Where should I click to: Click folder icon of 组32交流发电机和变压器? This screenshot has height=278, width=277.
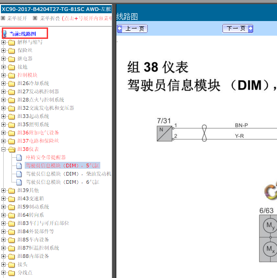(x=11, y=108)
